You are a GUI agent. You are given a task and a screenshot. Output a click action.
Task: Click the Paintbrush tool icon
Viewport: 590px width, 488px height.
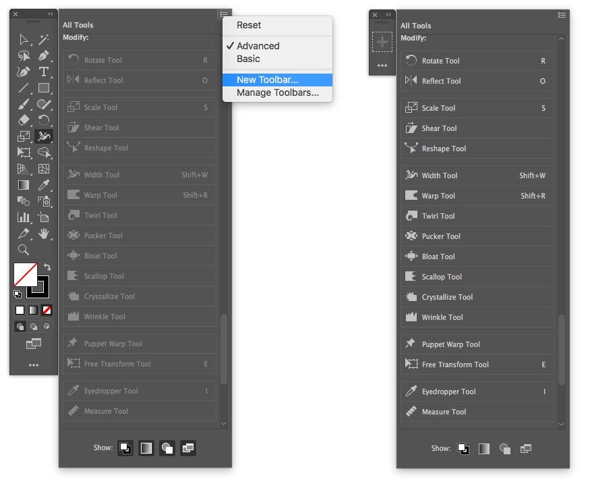(24, 104)
